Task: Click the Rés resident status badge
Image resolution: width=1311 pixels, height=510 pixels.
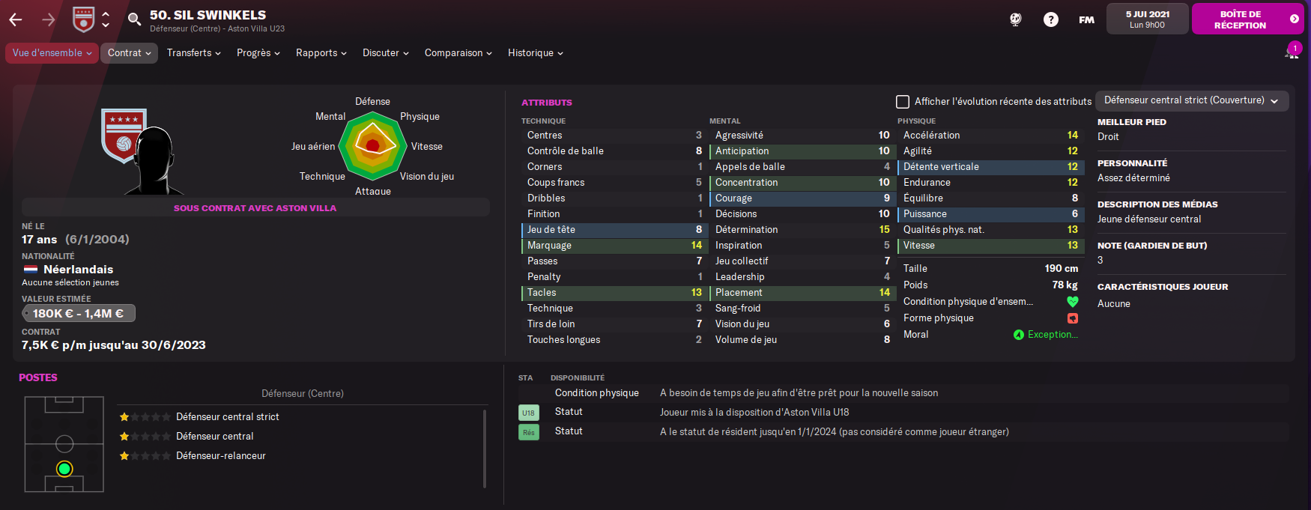Action: [528, 432]
